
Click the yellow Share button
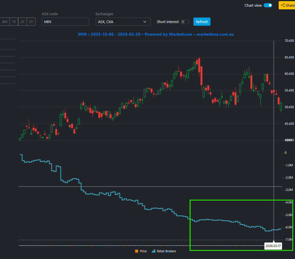287,5
